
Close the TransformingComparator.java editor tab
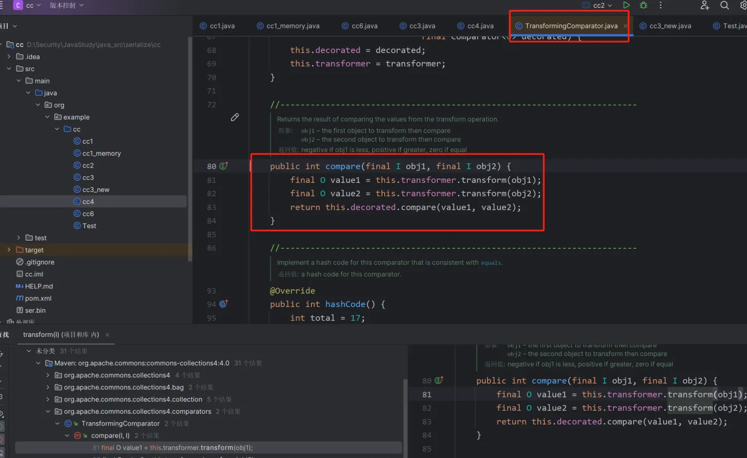pyautogui.click(x=625, y=26)
